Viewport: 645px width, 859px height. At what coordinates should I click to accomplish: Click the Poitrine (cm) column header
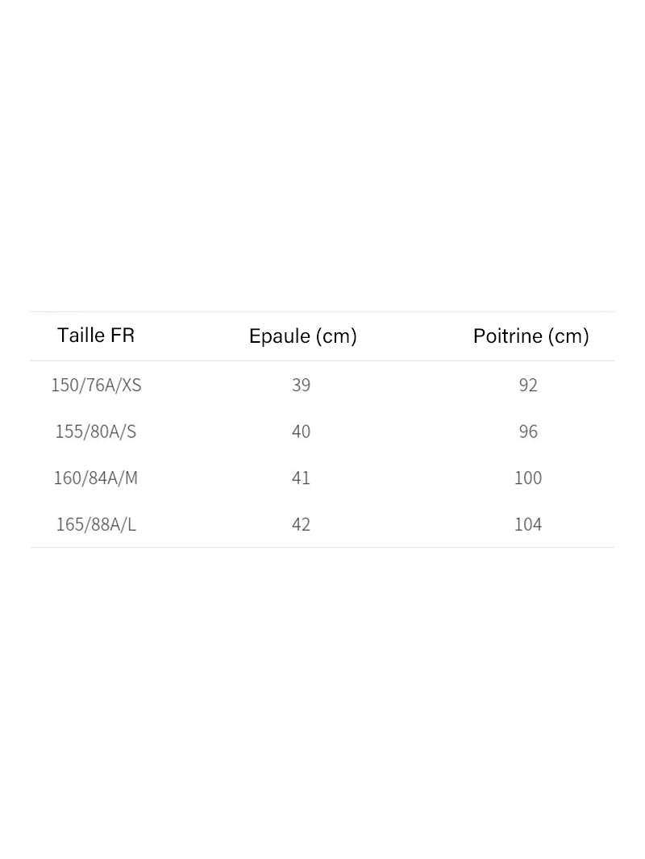(531, 336)
